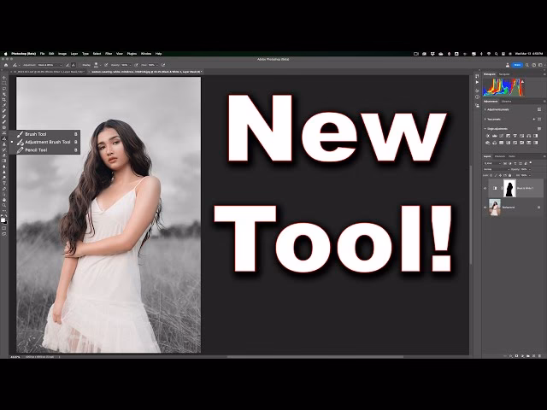Select the Hand tool in toolbar
Screen dimensions: 547x410
[4, 200]
